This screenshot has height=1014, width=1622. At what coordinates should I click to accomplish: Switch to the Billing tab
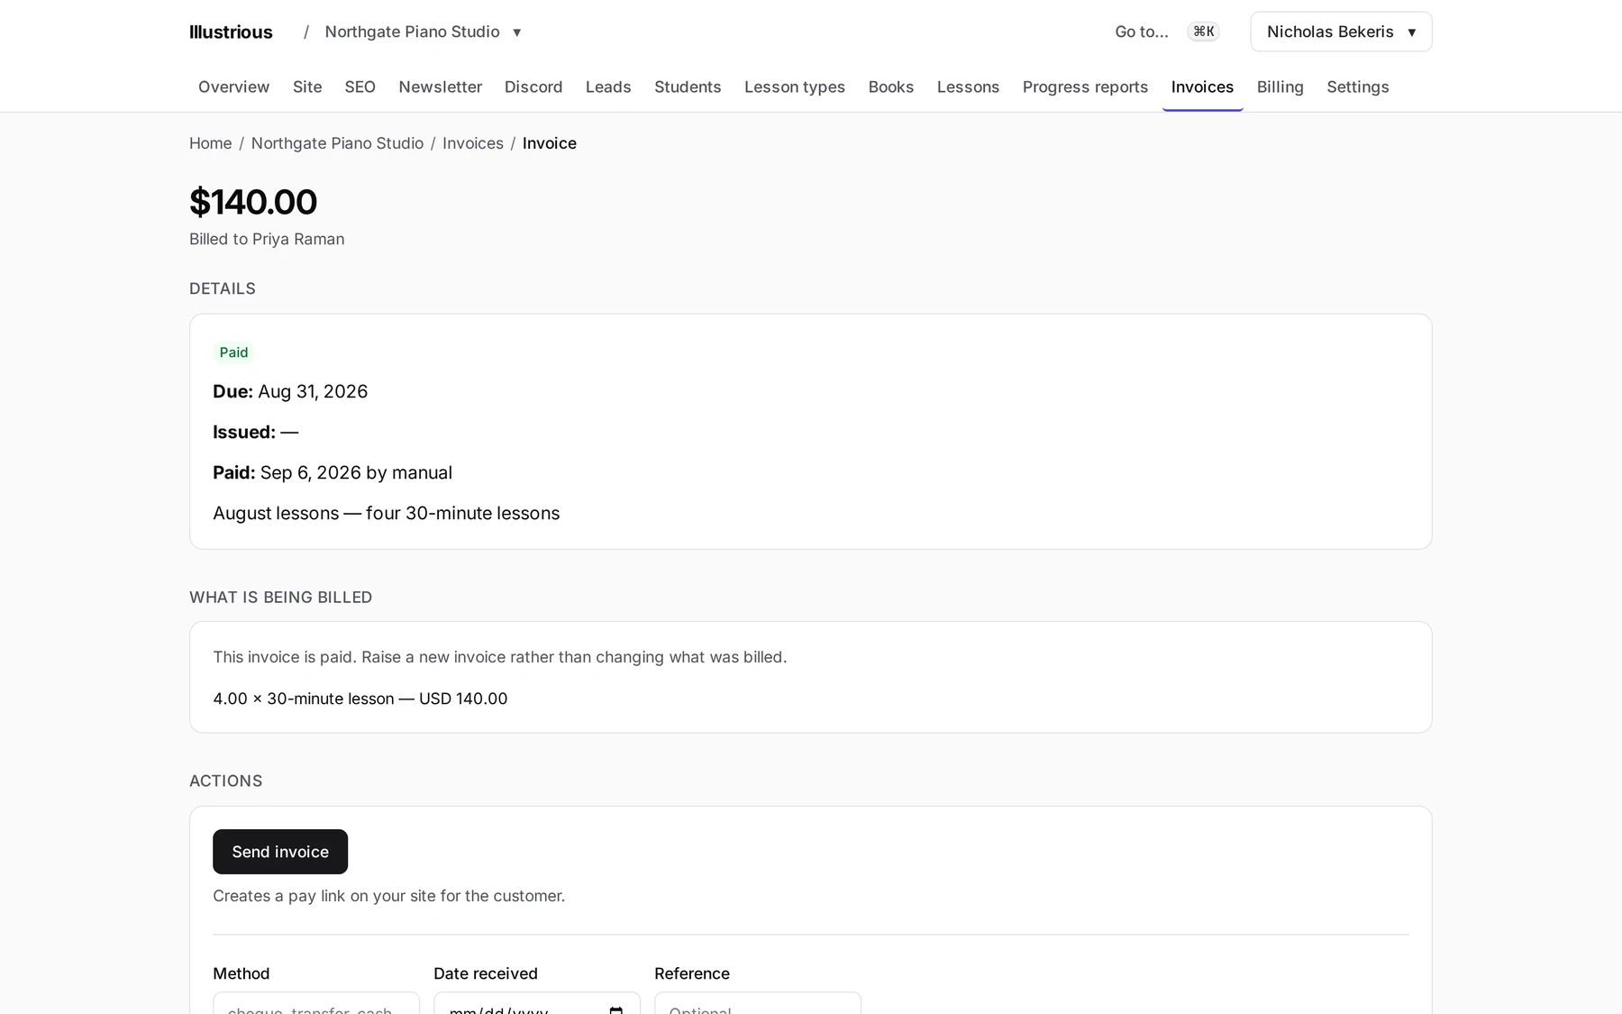pos(1280,87)
